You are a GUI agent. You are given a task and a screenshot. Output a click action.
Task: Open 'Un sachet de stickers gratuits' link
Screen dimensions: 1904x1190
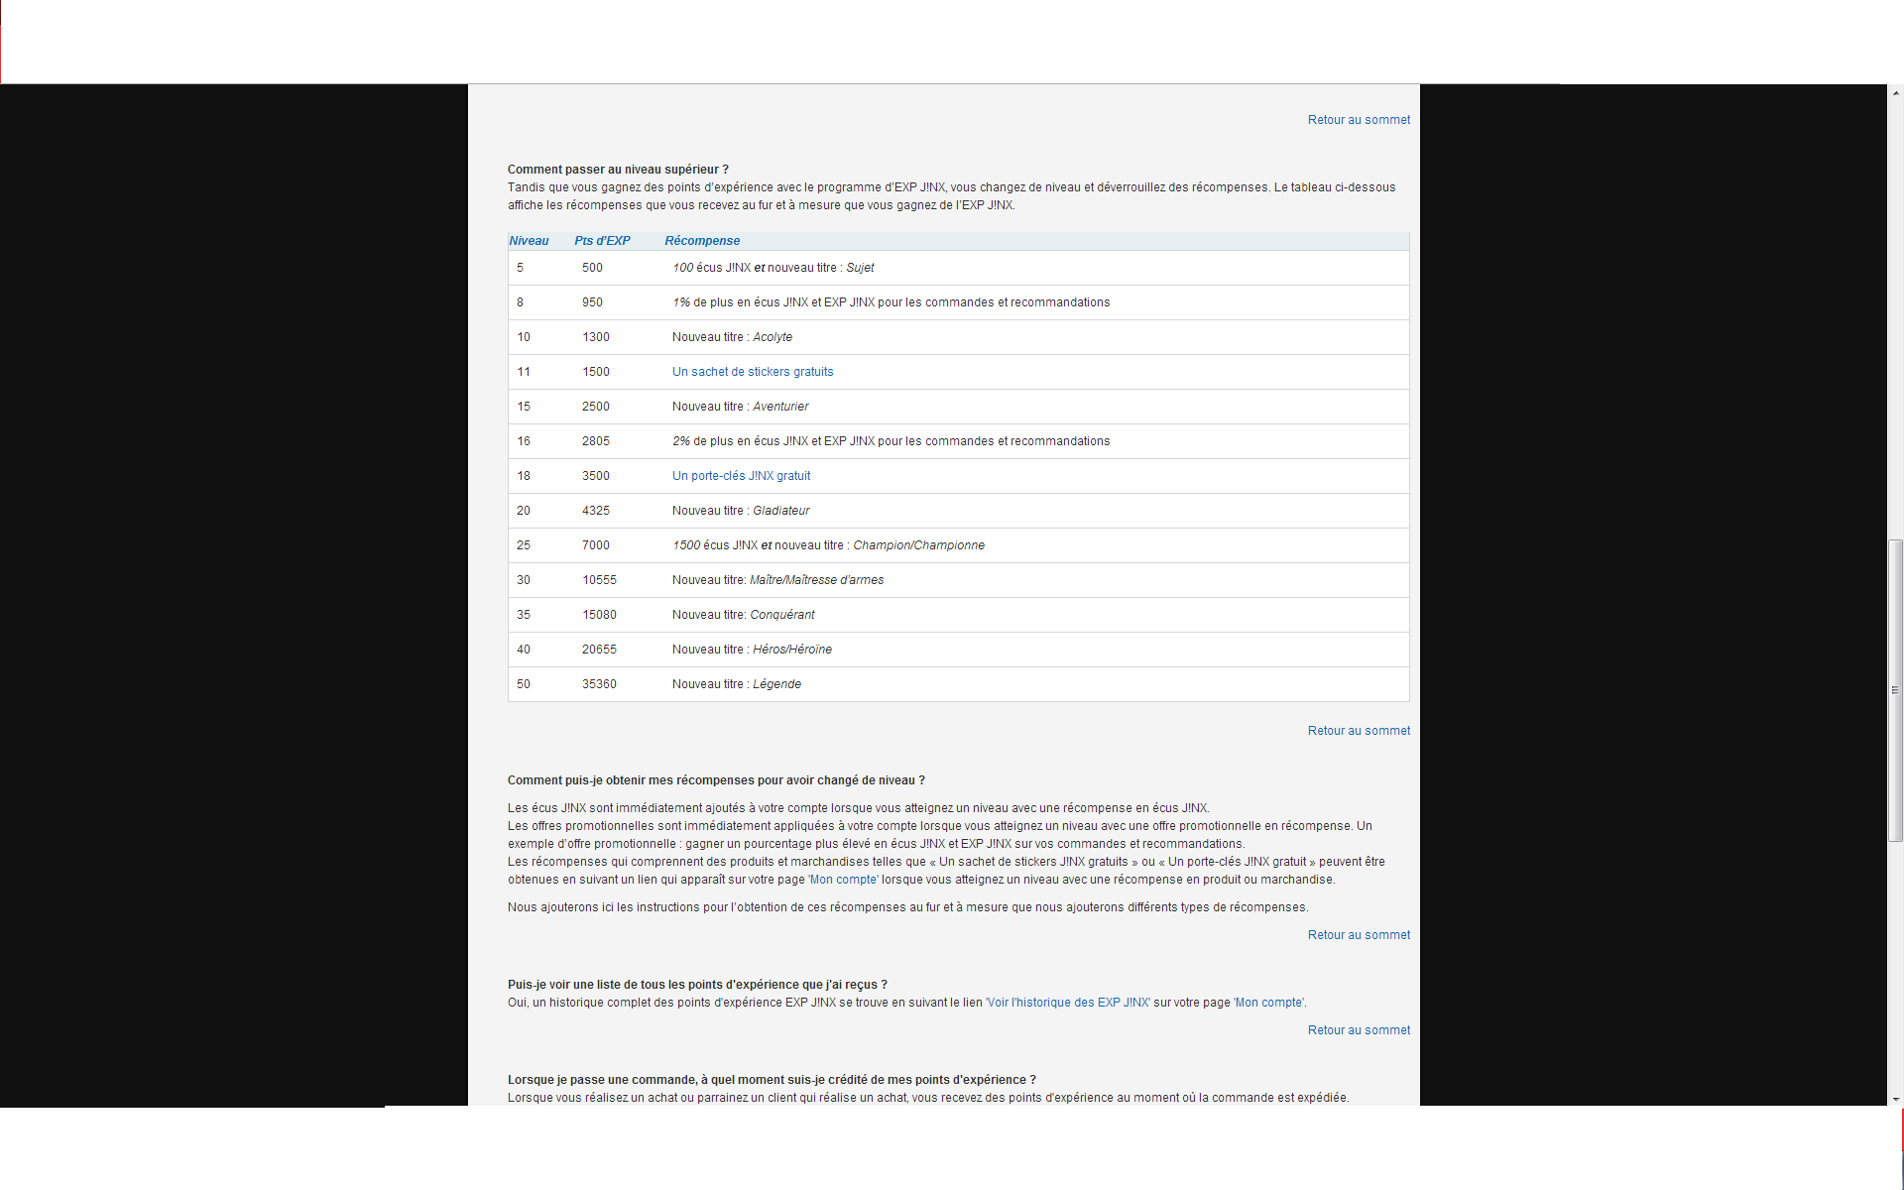tap(752, 372)
